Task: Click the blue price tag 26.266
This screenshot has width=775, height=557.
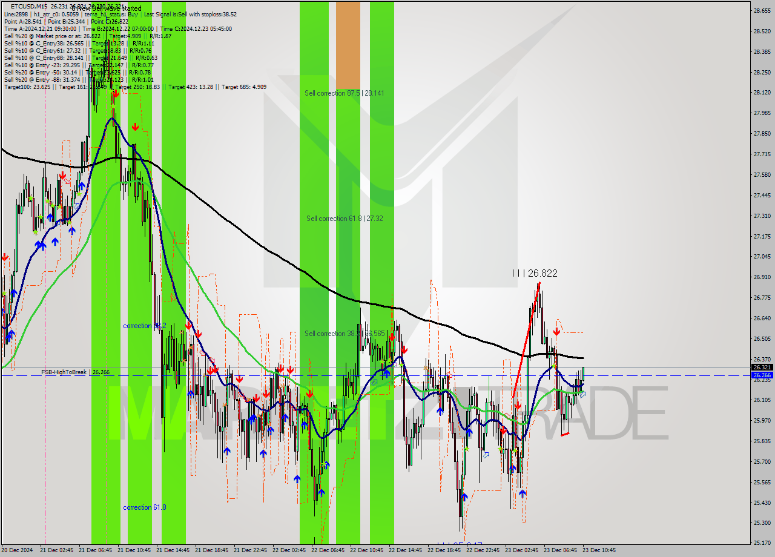Action: click(762, 375)
